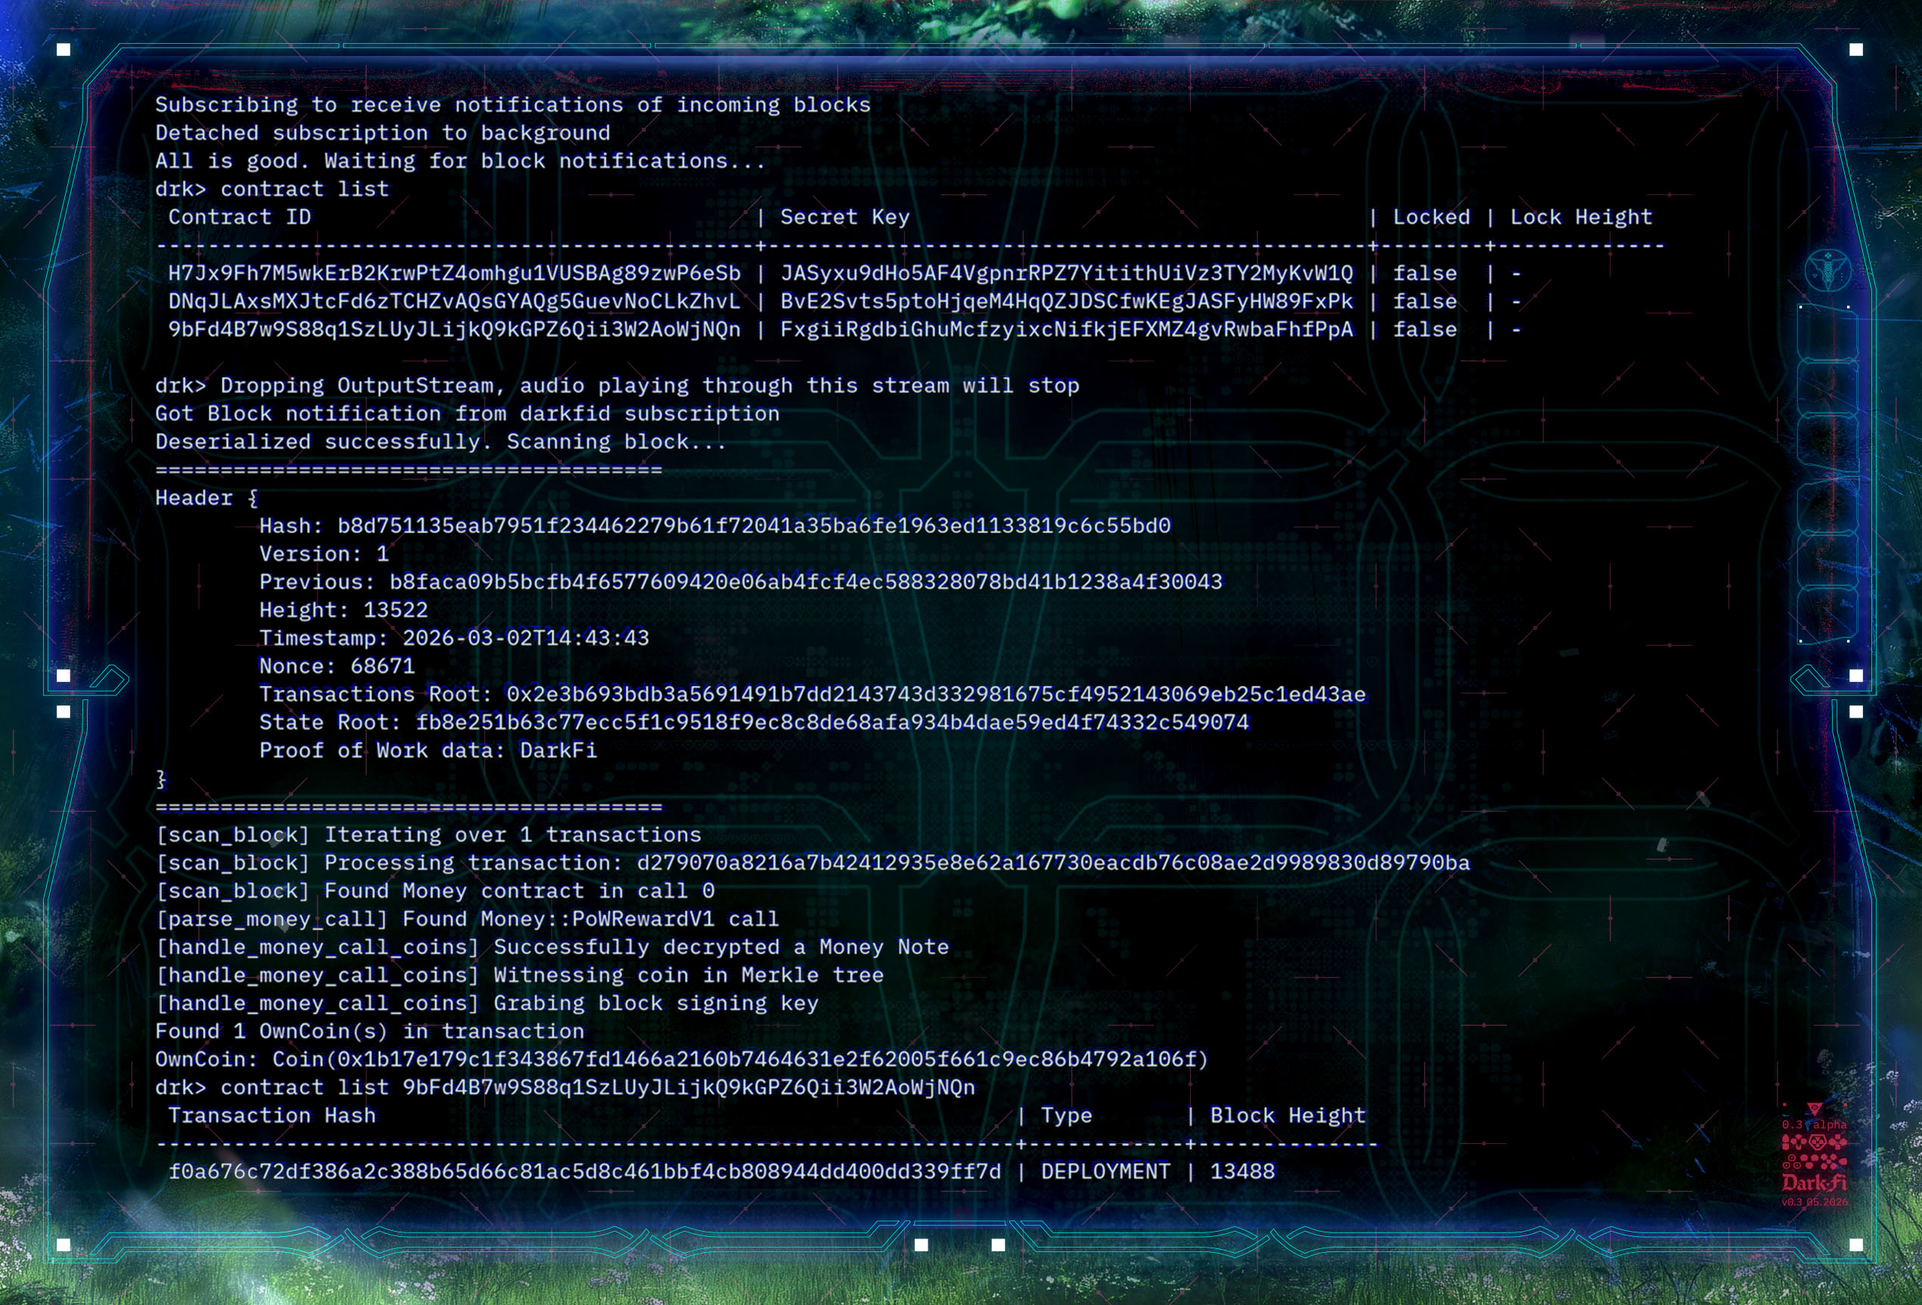1922x1305 pixels.
Task: Select the processed transaction hash d279070a8216
Action: 1054,864
